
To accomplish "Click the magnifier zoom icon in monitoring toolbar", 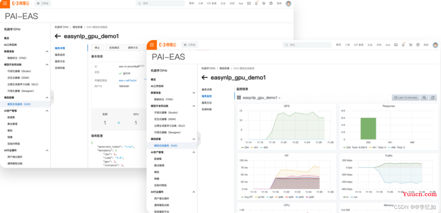I will 424,98.
